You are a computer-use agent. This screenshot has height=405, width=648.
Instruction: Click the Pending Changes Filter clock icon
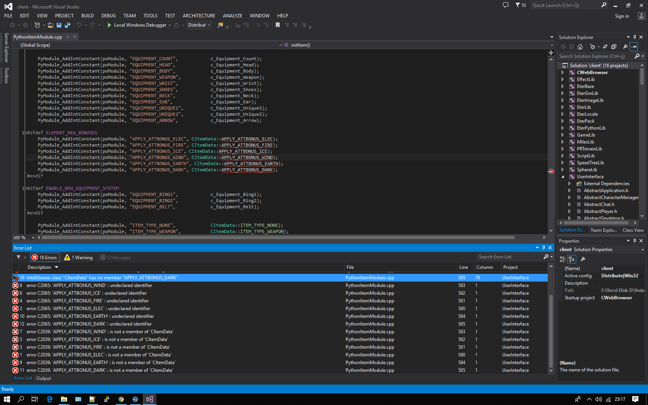[x=593, y=47]
